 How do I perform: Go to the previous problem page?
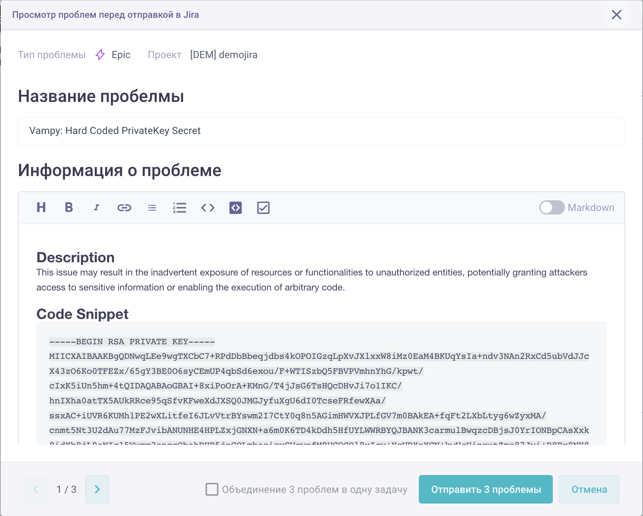36,489
